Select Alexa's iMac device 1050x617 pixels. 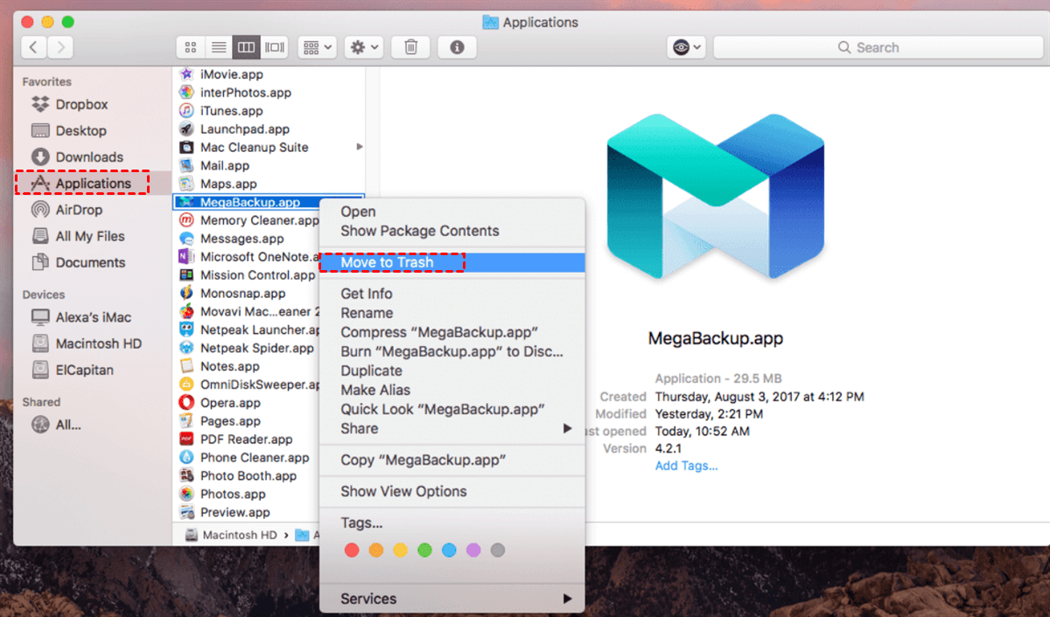pos(93,317)
